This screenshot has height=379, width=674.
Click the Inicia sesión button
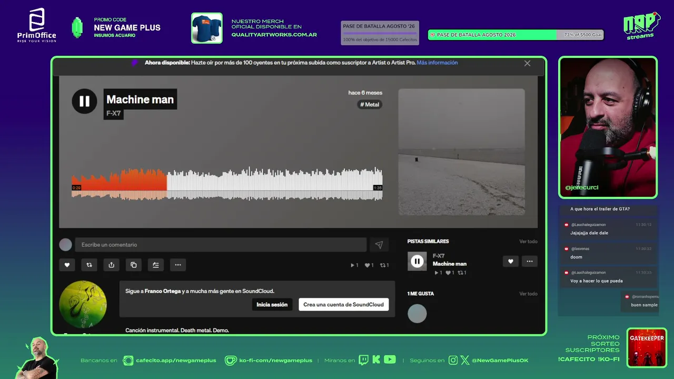point(272,304)
